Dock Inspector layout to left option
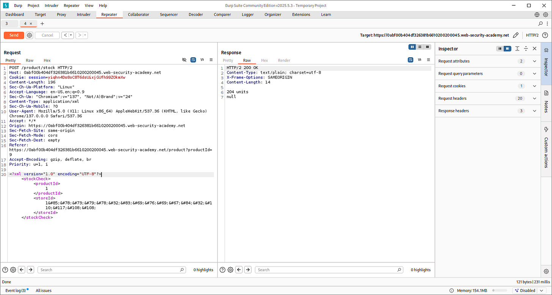Screen dimensions: 552x295 pos(500,49)
